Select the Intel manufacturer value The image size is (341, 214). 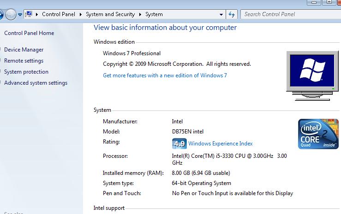coord(177,121)
